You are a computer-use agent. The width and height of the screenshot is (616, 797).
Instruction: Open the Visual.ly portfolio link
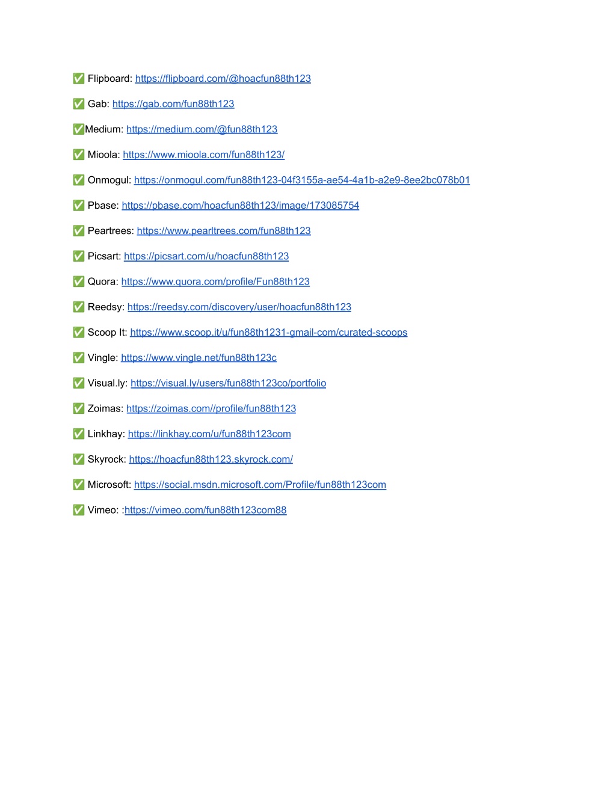228,383
